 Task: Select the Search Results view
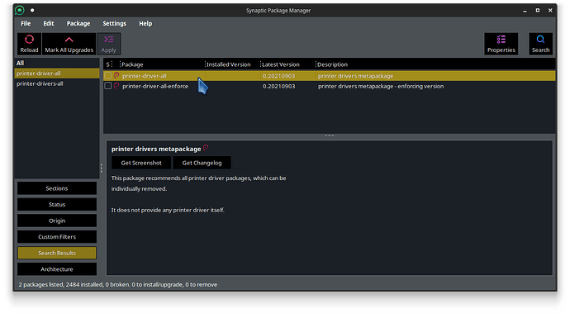click(x=57, y=253)
